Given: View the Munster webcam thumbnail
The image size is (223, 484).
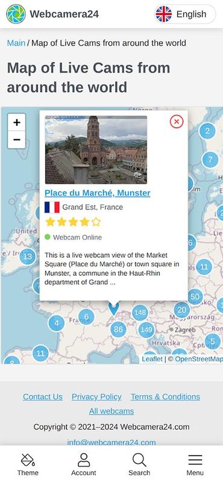Looking at the screenshot, I should (x=96, y=149).
